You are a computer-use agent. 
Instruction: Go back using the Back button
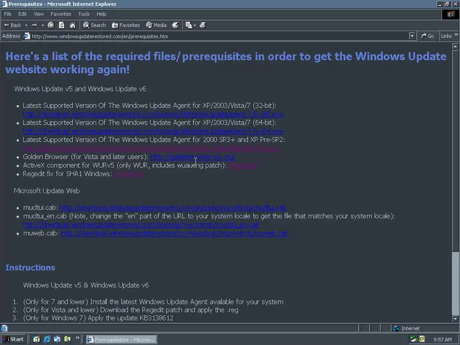point(12,25)
